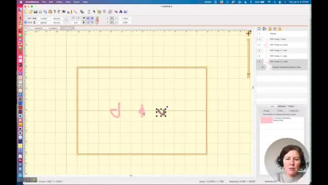Open the Help menu

(85, 2)
